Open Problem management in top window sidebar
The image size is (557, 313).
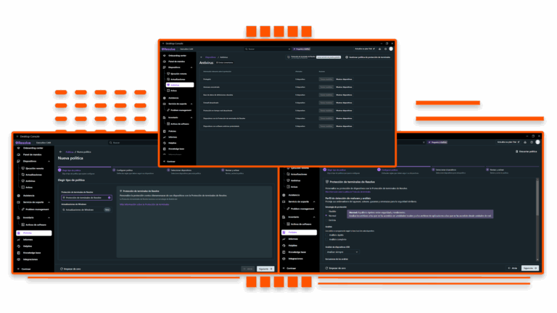181,110
